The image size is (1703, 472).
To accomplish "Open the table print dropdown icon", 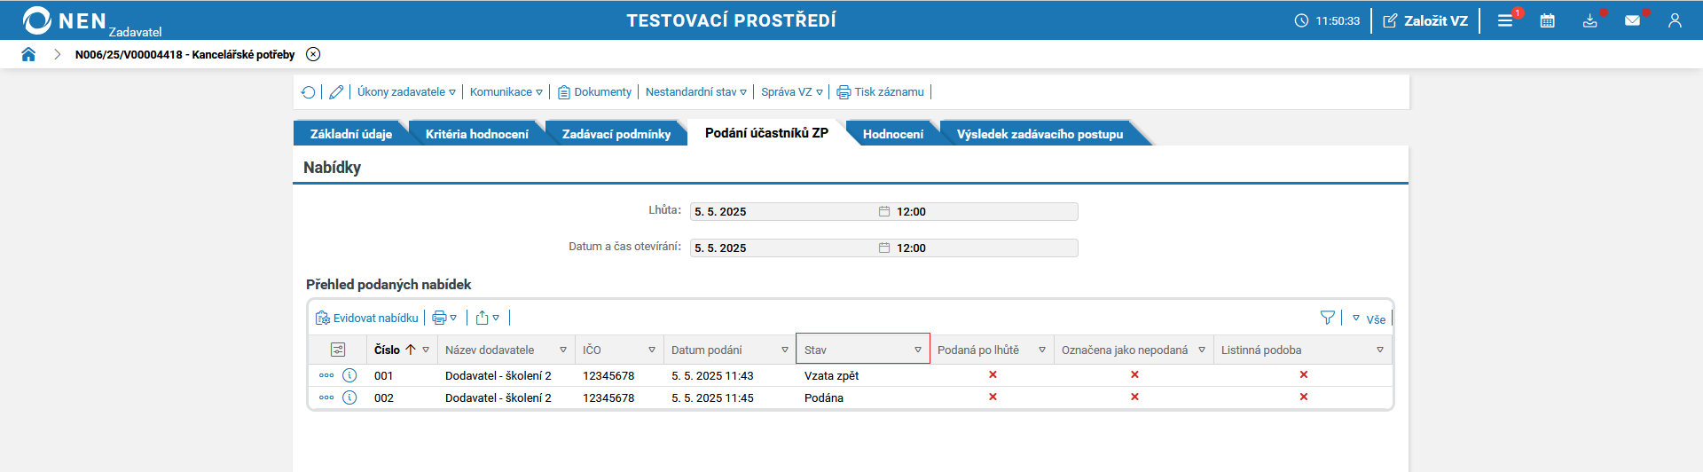I will point(444,318).
